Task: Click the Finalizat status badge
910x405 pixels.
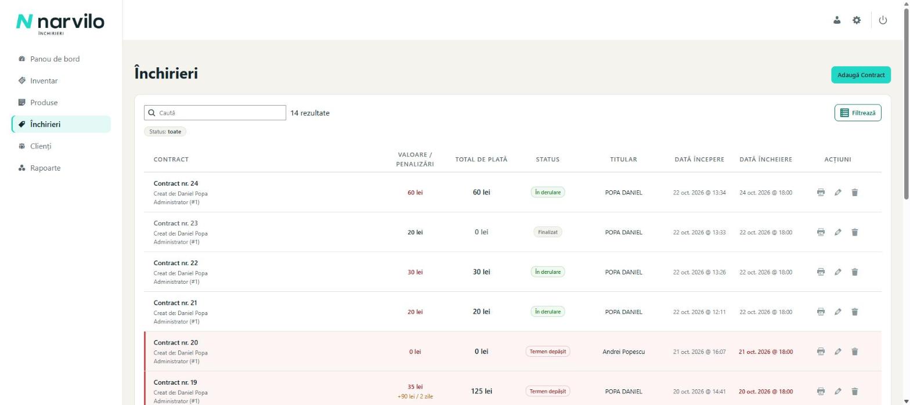Action: click(x=548, y=232)
